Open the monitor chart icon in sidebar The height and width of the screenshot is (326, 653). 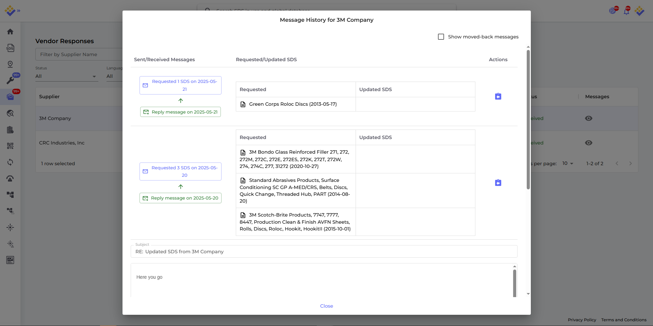(10, 260)
